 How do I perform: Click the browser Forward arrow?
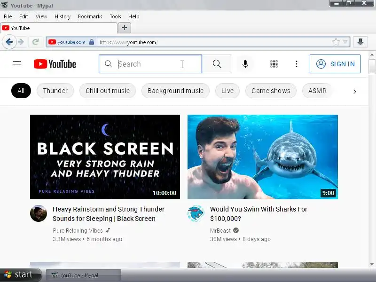(21, 42)
